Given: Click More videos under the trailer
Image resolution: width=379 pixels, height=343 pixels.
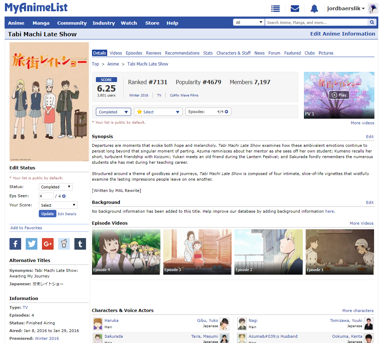Looking at the screenshot, I should (362, 123).
